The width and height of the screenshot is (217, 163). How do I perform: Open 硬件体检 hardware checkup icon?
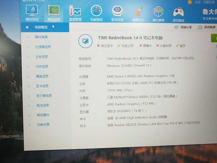click(x=32, y=13)
